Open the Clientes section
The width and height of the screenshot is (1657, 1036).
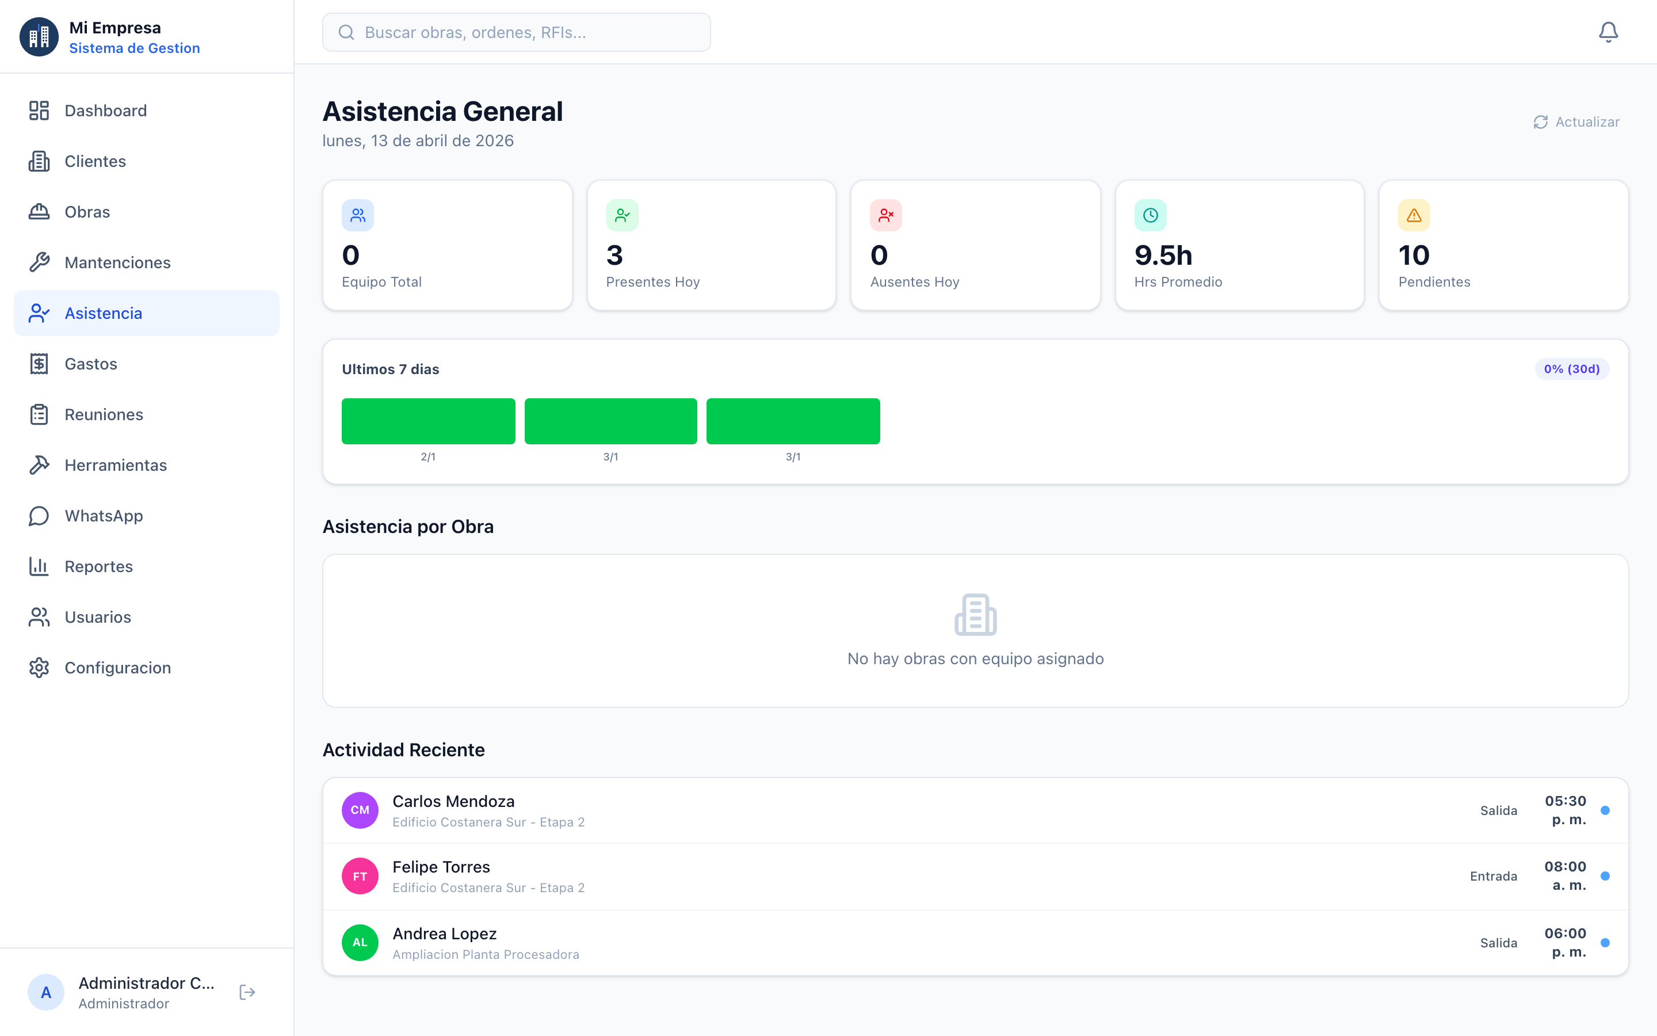click(95, 161)
